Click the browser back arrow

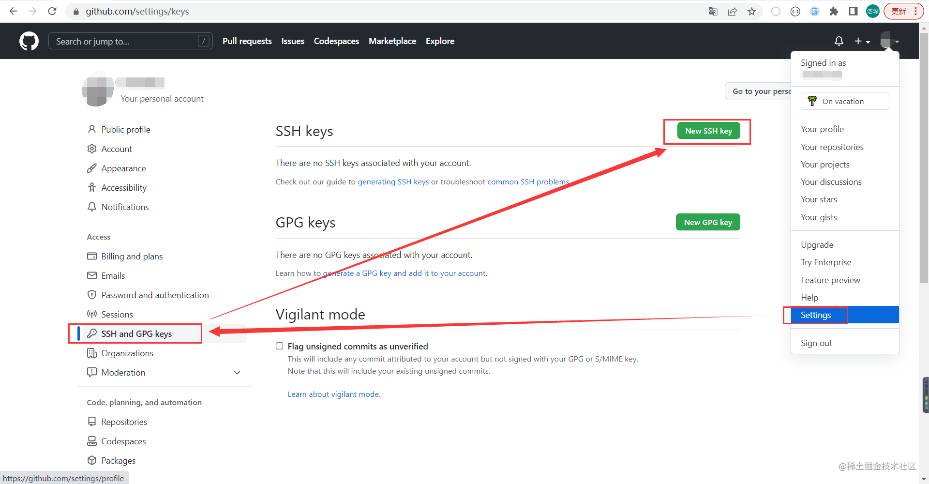(13, 11)
